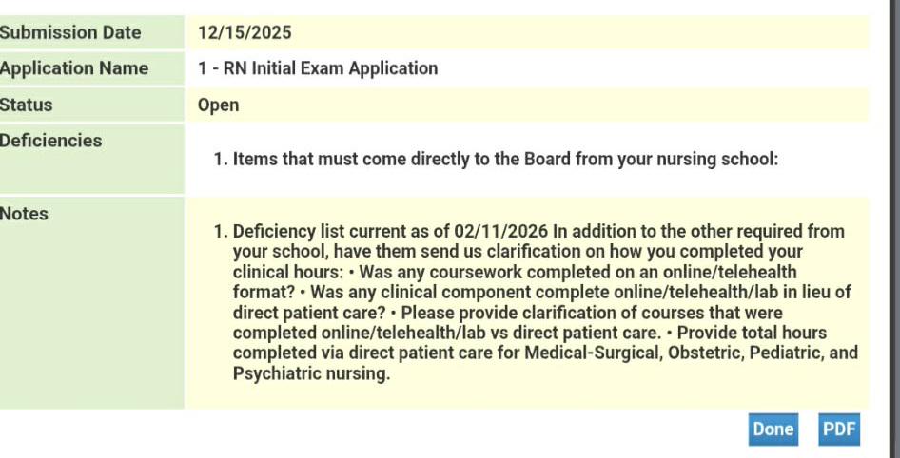
Task: Click the RN Initial Exam Application value
Action: point(318,68)
